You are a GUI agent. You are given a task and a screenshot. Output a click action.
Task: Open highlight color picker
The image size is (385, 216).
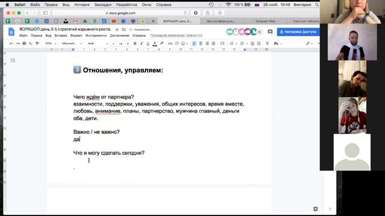pyautogui.click(x=162, y=44)
